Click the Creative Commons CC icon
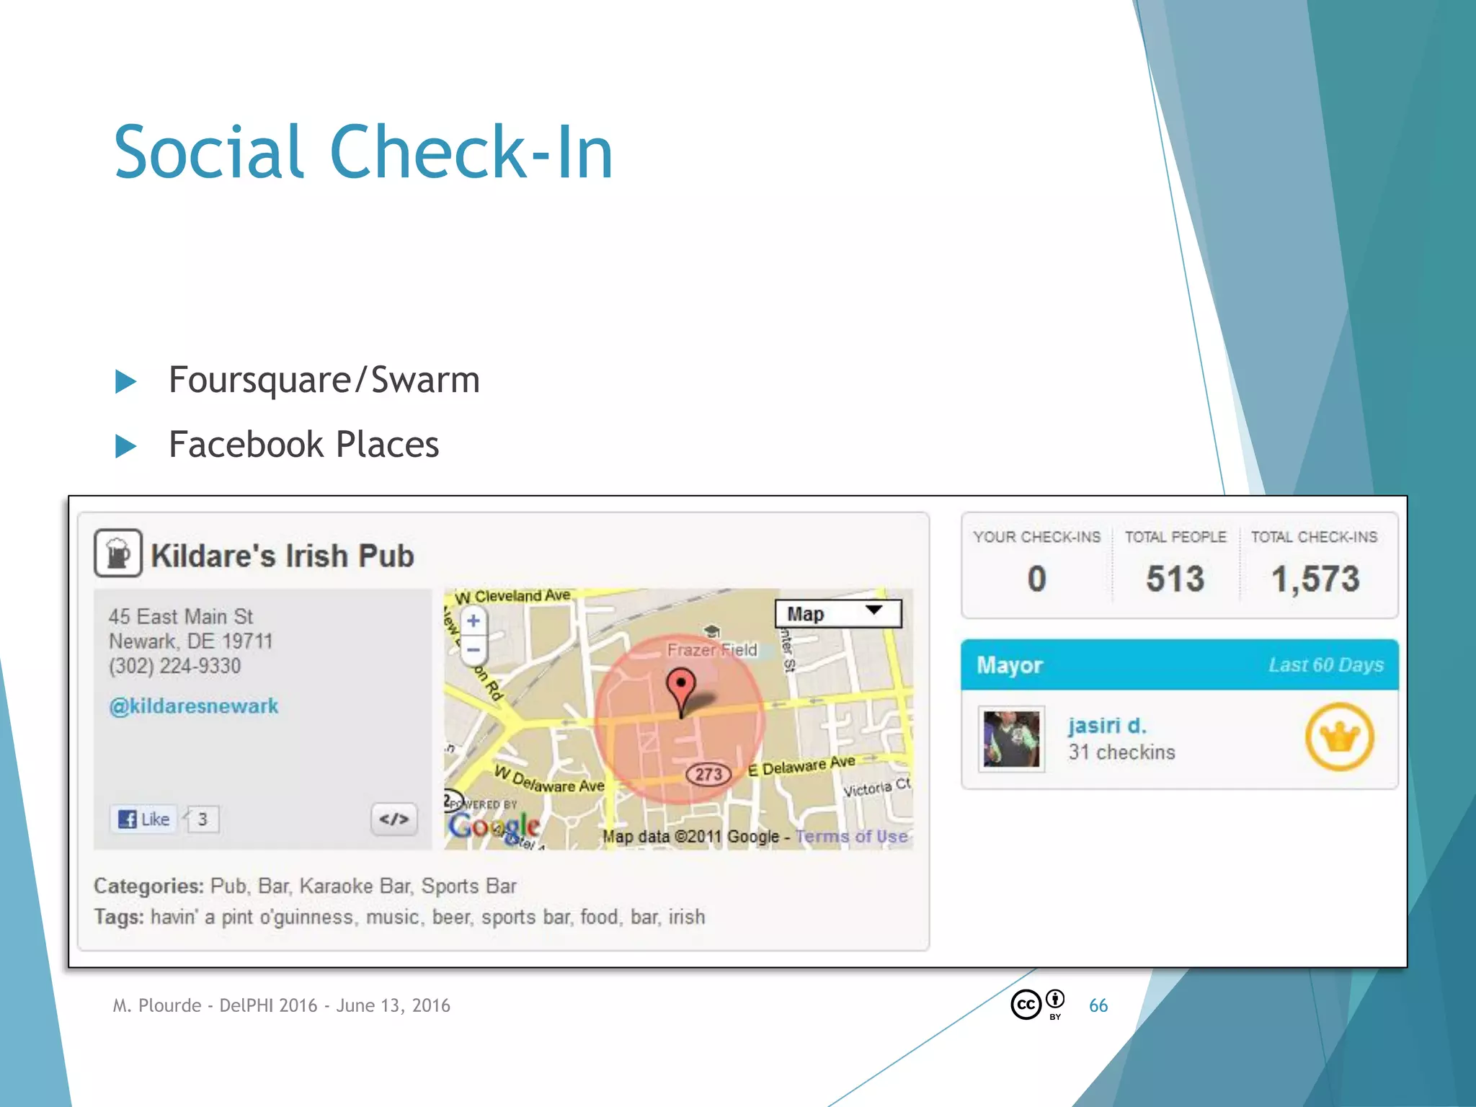 [1026, 1005]
